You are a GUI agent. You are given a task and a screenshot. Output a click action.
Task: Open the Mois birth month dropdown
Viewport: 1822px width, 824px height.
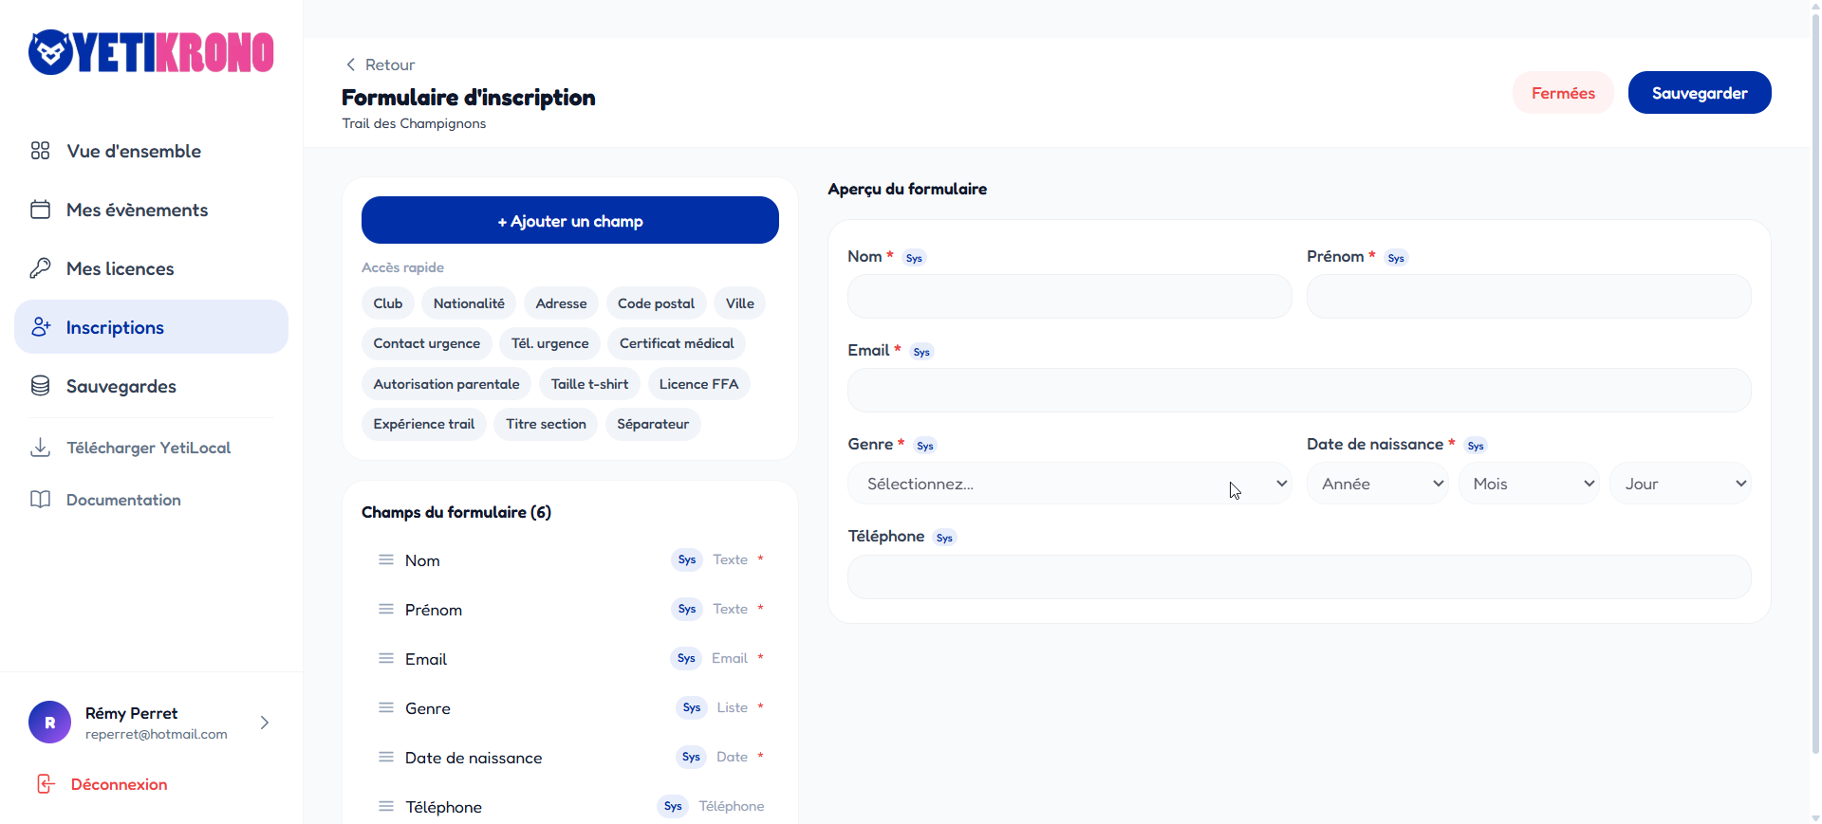pos(1528,484)
